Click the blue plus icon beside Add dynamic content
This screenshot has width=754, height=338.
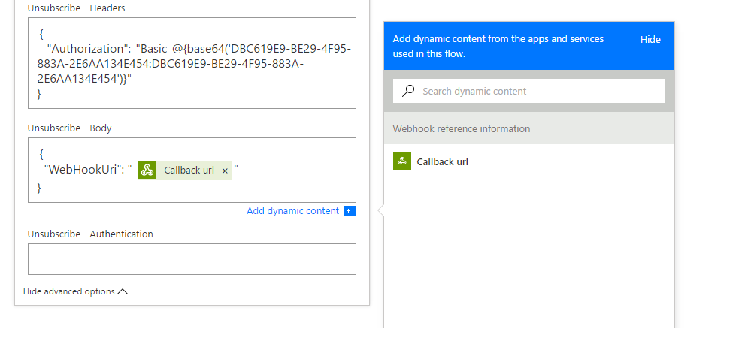[349, 211]
